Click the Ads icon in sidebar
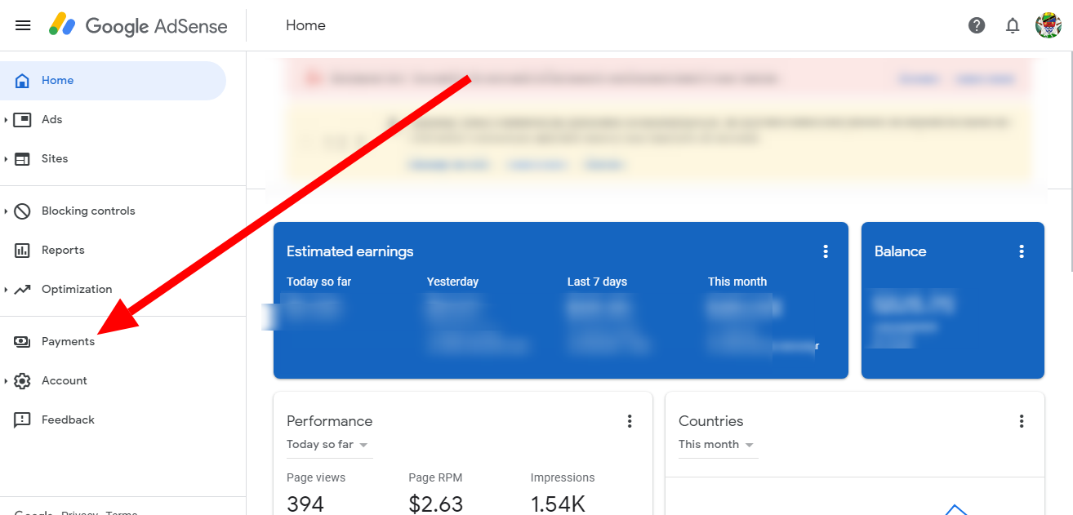1073x515 pixels. (x=23, y=120)
